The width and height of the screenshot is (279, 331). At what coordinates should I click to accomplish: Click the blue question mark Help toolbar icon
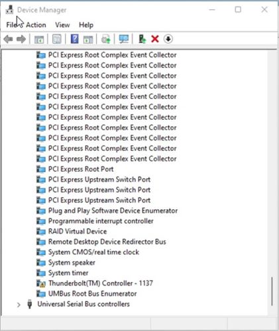point(75,39)
